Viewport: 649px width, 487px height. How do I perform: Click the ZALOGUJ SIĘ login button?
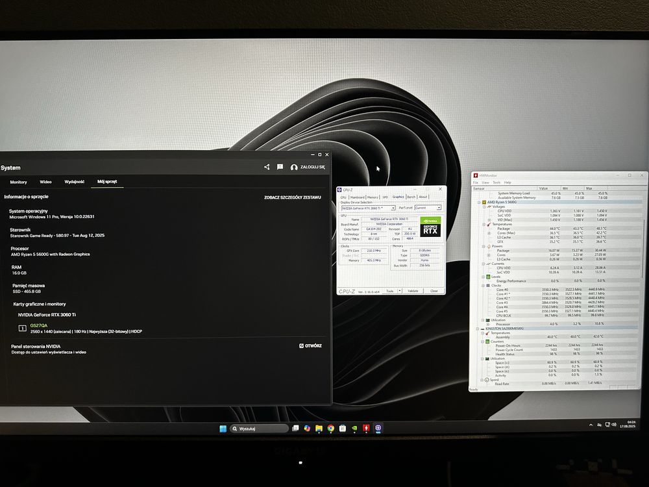click(308, 167)
